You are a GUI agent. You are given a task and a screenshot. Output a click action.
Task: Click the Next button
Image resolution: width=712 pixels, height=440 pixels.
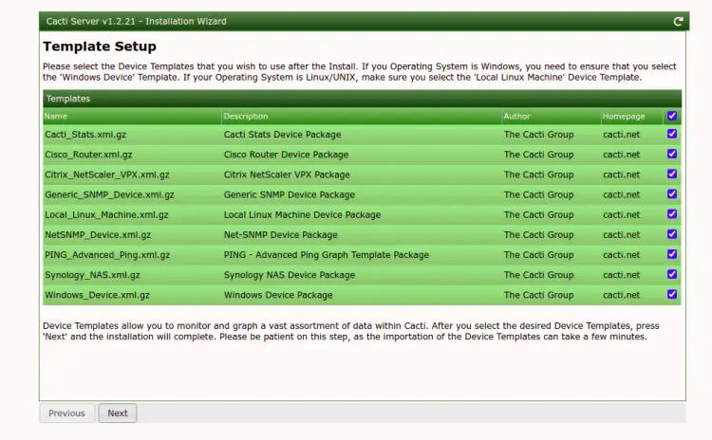pyautogui.click(x=118, y=412)
